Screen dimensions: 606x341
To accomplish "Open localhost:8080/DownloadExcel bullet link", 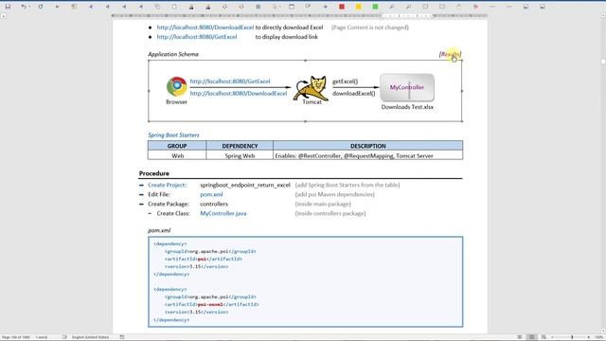I will 205,27.
